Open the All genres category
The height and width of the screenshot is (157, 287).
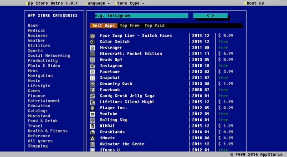(40, 141)
